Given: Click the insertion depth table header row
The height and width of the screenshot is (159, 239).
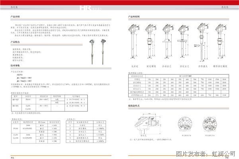Looking at the screenshot, I should click(178, 76).
